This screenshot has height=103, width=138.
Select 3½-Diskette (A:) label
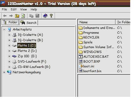coord(30,35)
